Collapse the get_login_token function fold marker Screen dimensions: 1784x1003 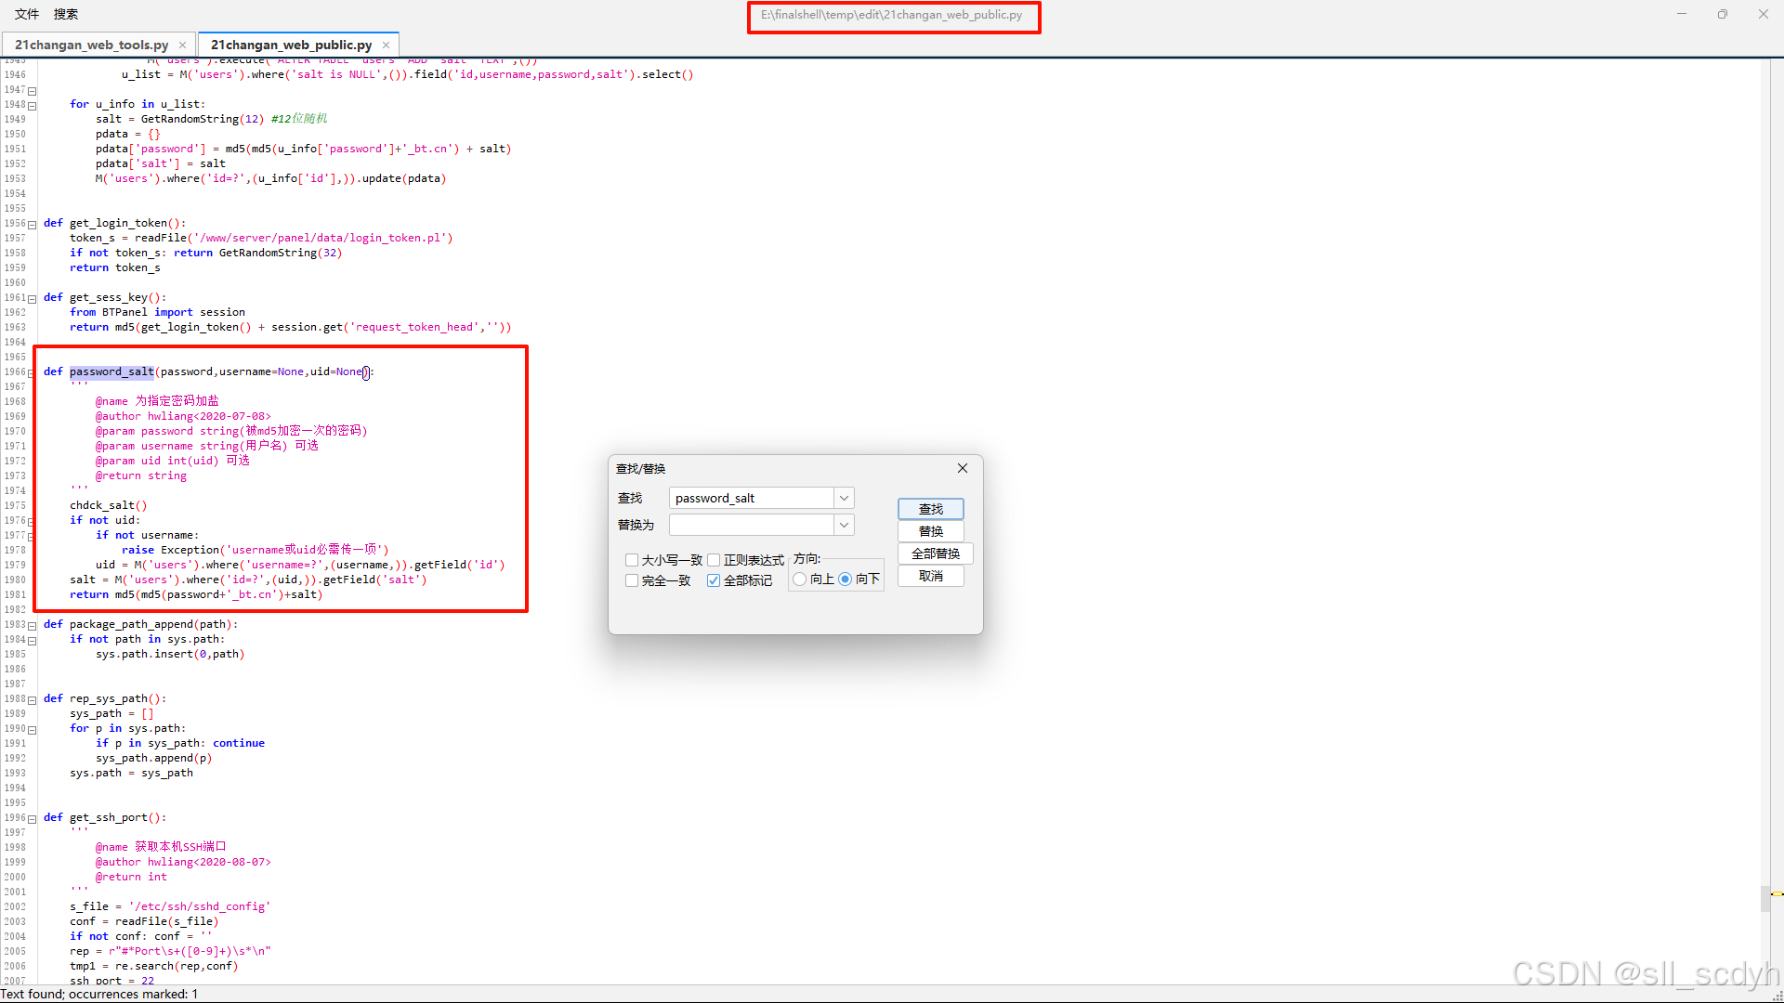[33, 225]
